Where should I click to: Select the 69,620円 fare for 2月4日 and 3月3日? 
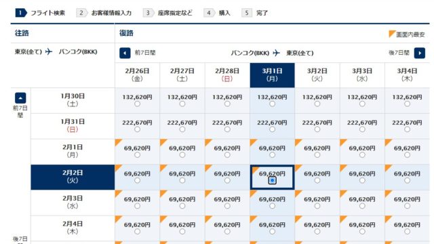(362, 232)
